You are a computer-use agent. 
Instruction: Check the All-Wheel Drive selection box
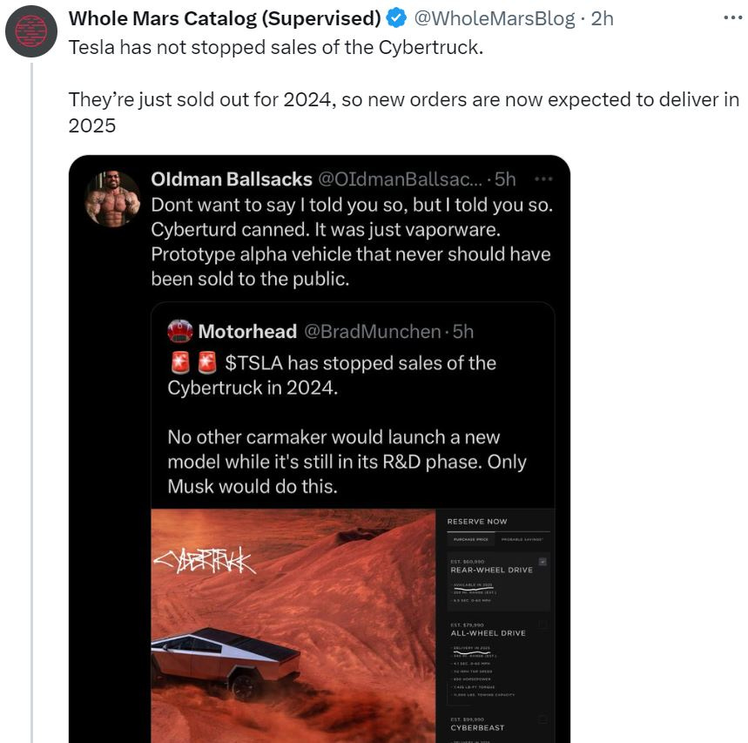tap(542, 624)
